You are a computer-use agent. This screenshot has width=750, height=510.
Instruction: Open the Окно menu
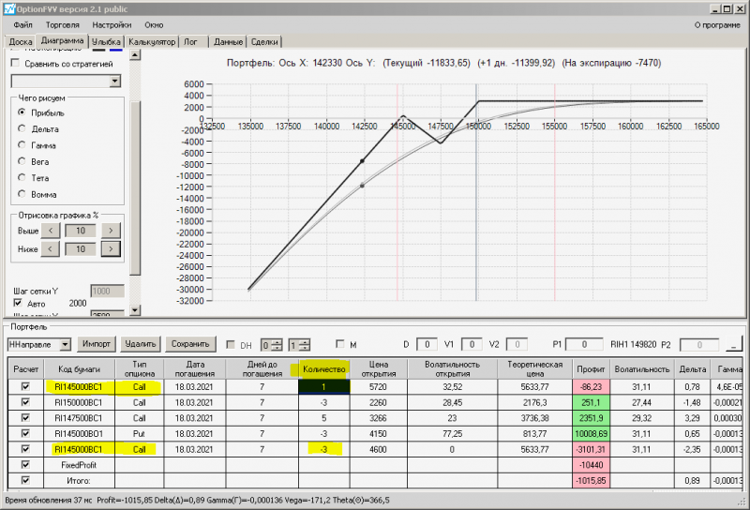pos(154,25)
